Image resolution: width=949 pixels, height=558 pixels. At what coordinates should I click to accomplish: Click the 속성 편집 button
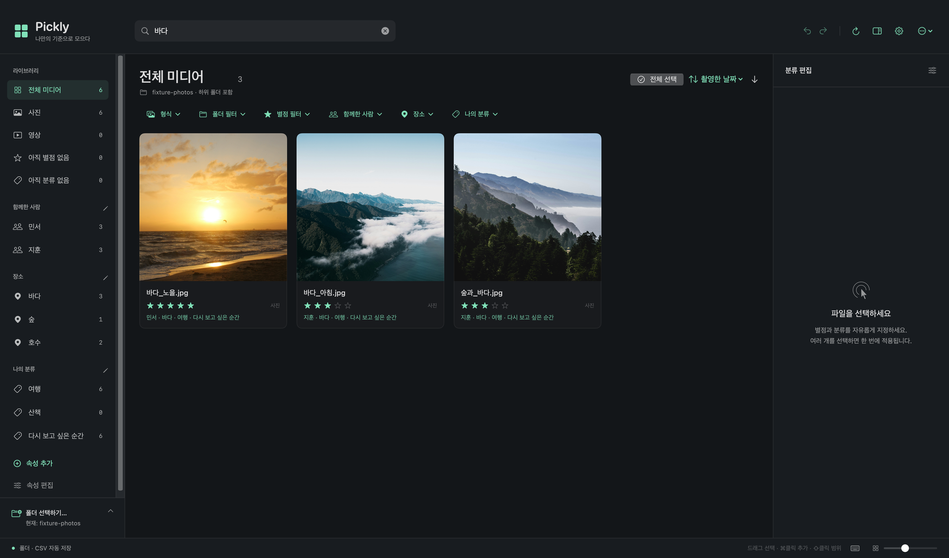coord(33,485)
